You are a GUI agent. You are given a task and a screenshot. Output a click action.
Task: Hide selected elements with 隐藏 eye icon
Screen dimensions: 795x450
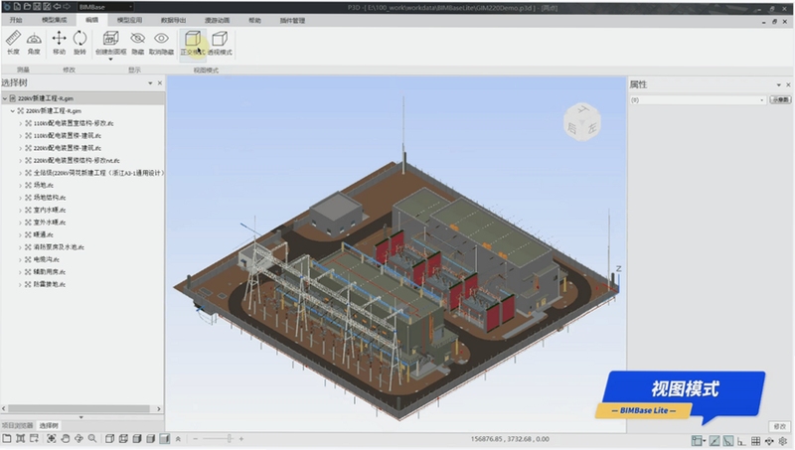tap(138, 43)
